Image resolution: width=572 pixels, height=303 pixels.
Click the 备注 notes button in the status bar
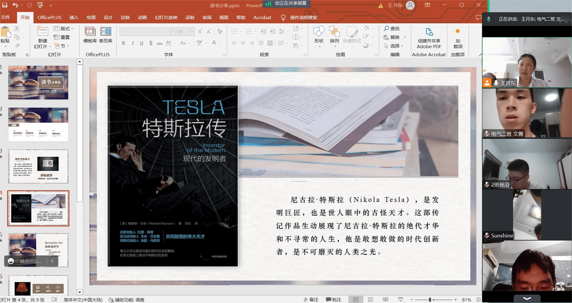tap(311, 299)
